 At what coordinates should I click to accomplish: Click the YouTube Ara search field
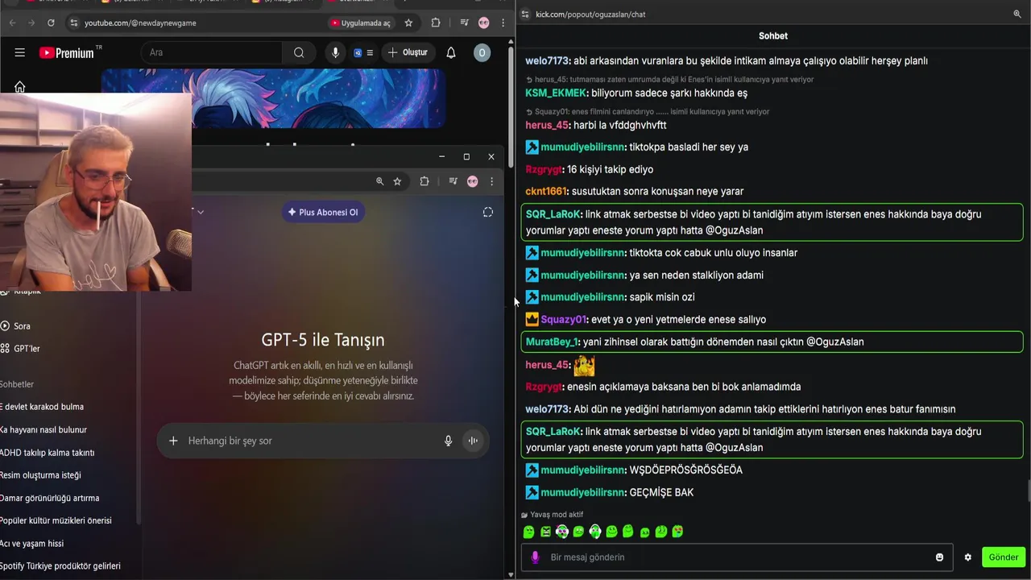click(211, 52)
